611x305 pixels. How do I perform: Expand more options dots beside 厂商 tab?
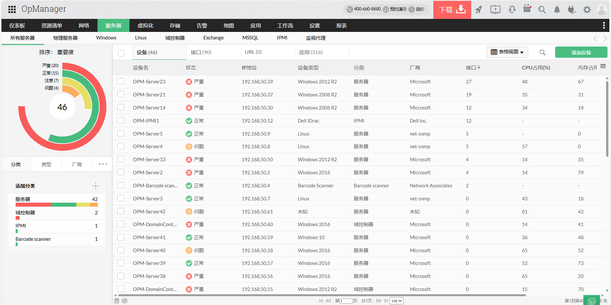103,164
